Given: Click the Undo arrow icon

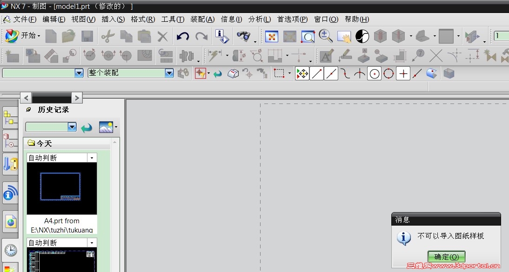Looking at the screenshot, I should [183, 36].
